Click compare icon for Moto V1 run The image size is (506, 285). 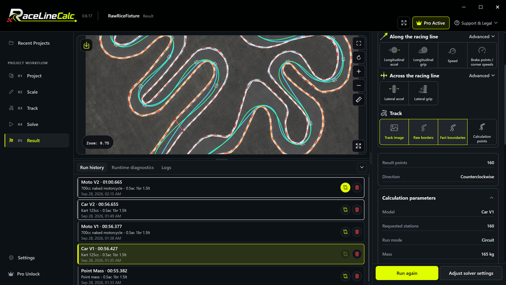tap(345, 232)
